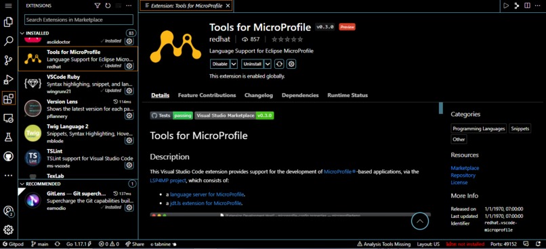Open the Testing beaker view
This screenshot has height=249, width=546.
click(8, 137)
